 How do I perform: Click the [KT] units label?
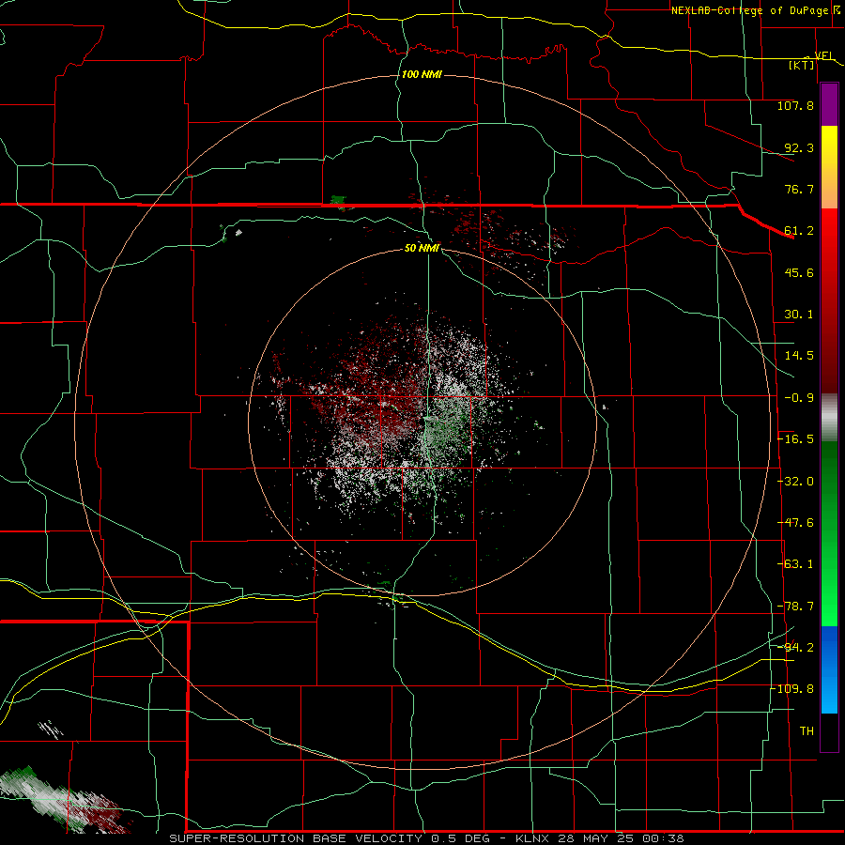tap(802, 65)
